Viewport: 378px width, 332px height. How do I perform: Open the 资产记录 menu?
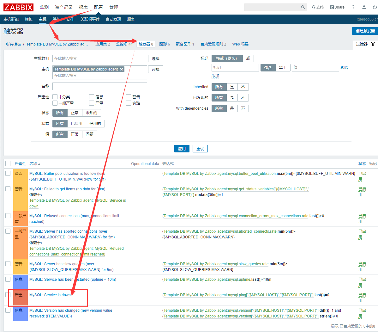click(64, 7)
